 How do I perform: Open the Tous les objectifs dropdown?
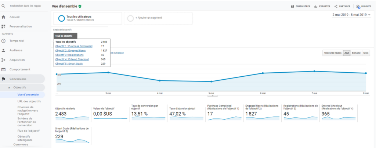[x=65, y=36]
